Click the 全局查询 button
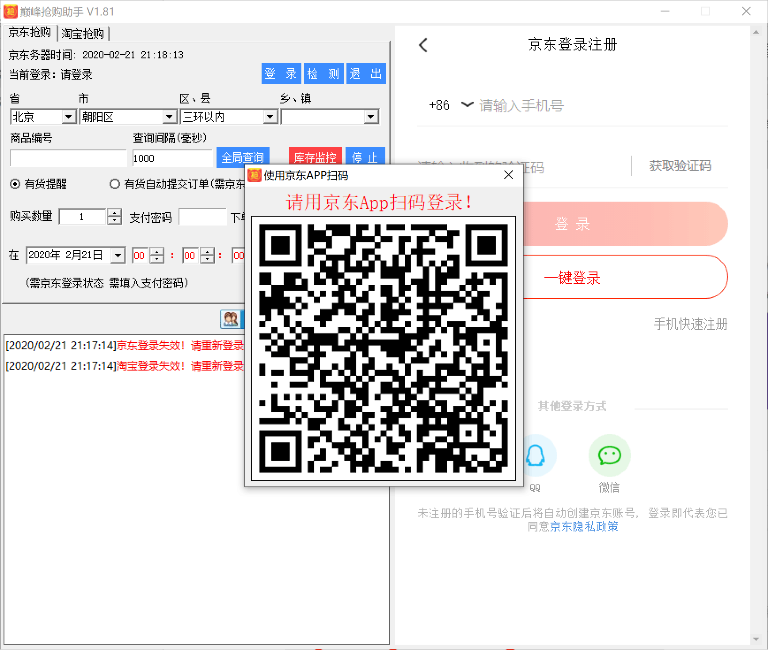This screenshot has width=768, height=650. (243, 157)
